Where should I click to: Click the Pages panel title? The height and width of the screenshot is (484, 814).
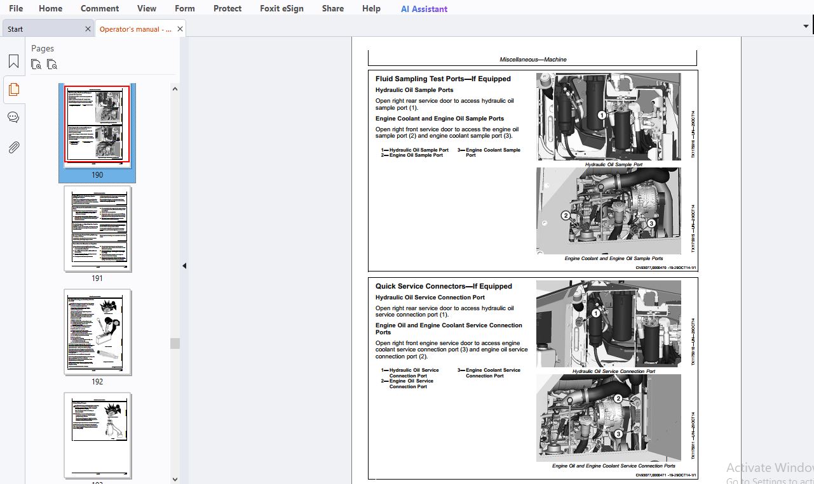click(43, 48)
